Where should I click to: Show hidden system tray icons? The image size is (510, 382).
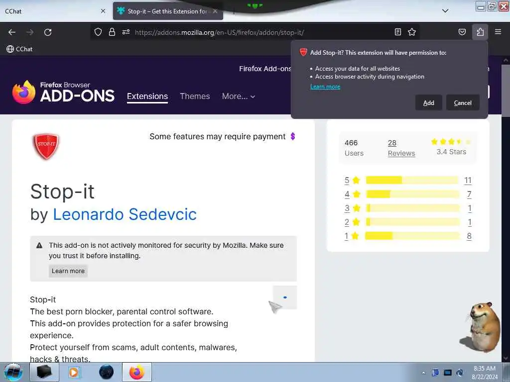tap(423, 373)
